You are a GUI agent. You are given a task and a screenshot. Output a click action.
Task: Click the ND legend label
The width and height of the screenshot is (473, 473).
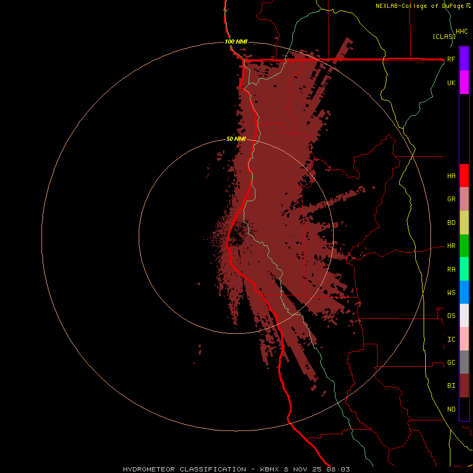pos(451,409)
